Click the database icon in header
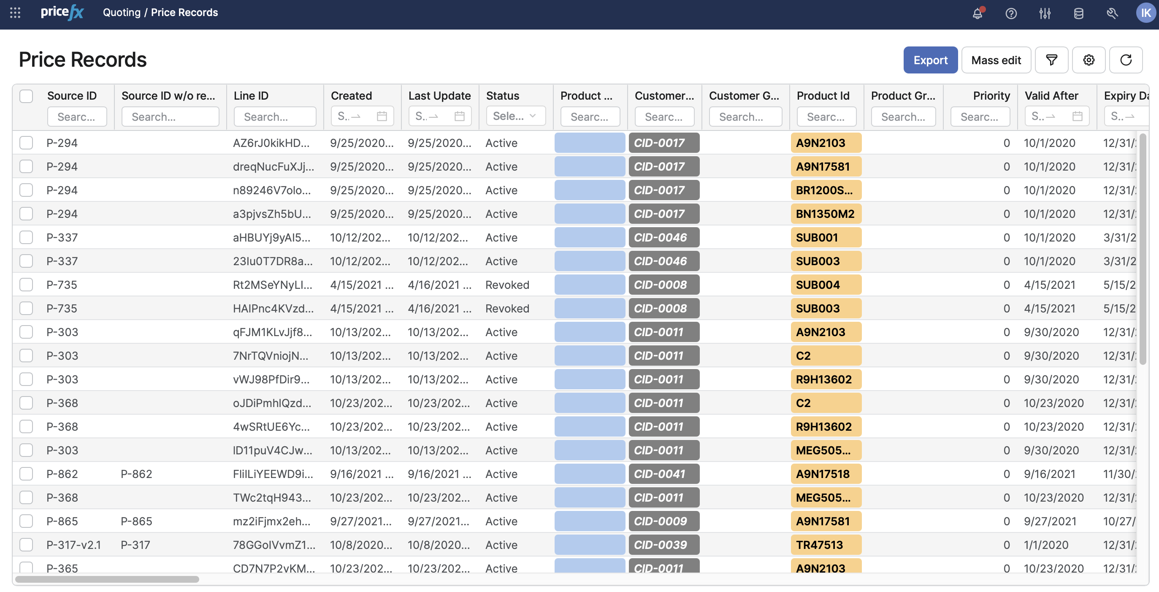This screenshot has height=592, width=1159. (x=1078, y=14)
